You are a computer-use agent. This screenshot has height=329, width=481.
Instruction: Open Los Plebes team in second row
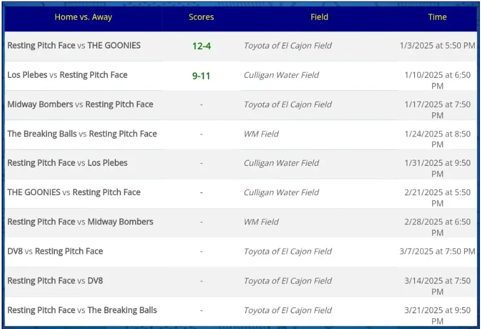pos(27,74)
